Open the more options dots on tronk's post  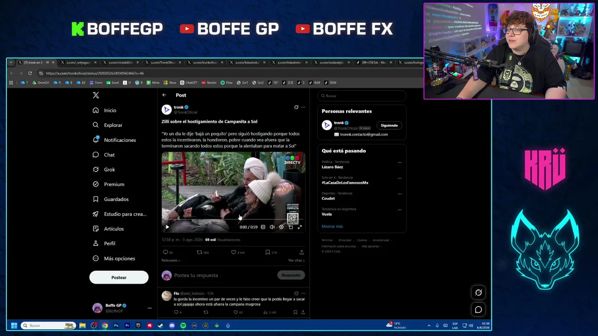tap(303, 107)
